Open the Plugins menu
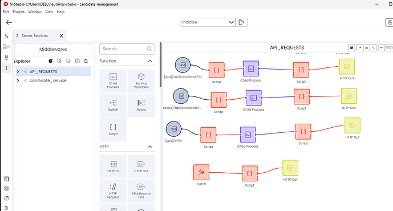Image resolution: width=393 pixels, height=211 pixels. click(19, 12)
